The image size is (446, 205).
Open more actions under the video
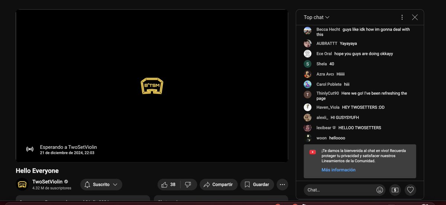pyautogui.click(x=282, y=185)
